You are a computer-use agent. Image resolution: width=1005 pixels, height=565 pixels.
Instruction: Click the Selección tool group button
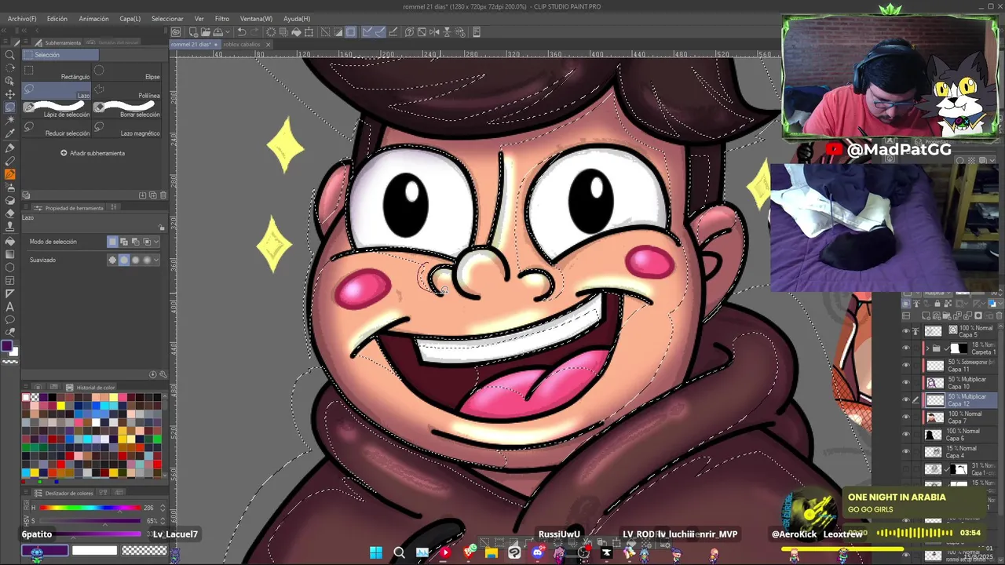(60, 55)
